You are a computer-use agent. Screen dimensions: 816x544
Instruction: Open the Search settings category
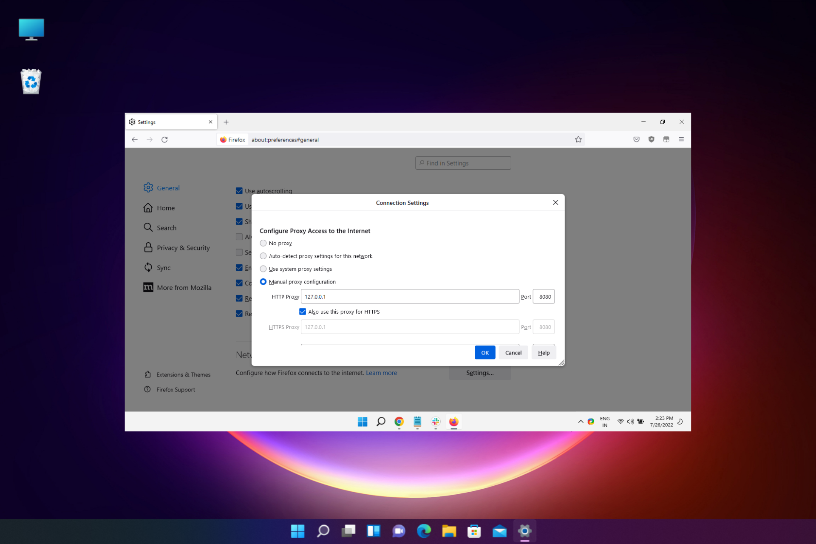pyautogui.click(x=160, y=228)
